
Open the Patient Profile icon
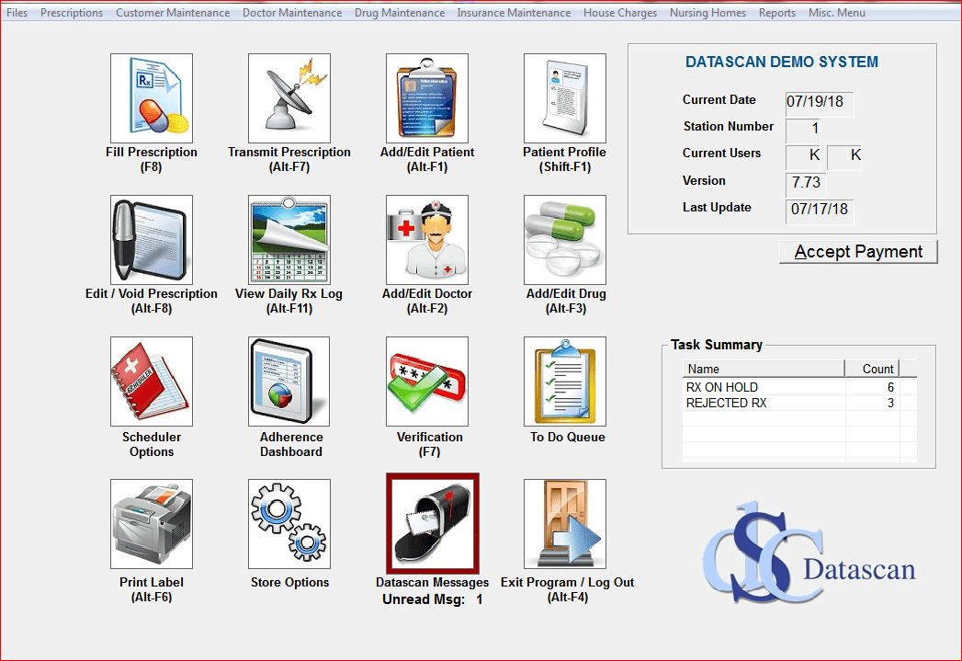565,98
